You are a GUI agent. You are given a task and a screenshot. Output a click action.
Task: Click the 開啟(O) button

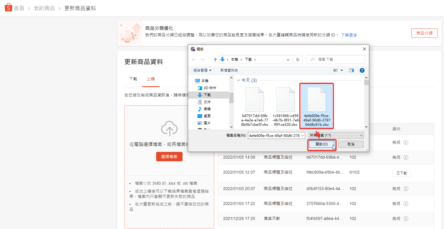[321, 144]
